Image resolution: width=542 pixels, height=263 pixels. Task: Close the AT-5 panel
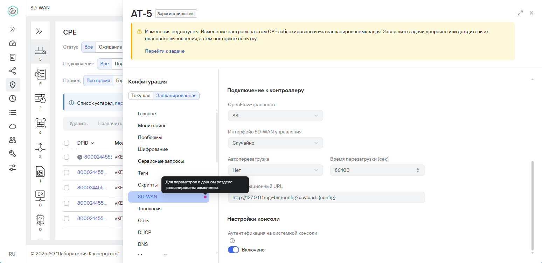click(531, 13)
